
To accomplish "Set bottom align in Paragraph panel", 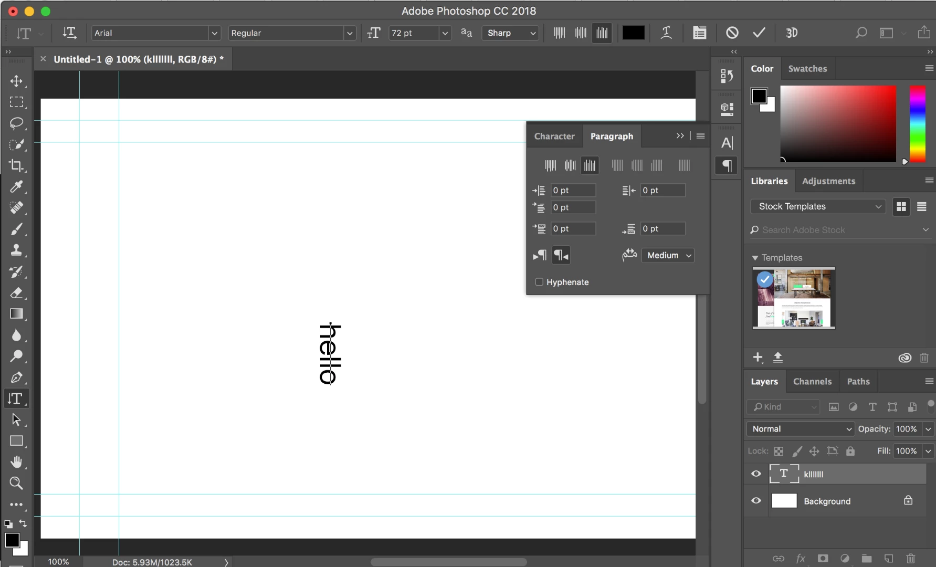I will tap(590, 166).
